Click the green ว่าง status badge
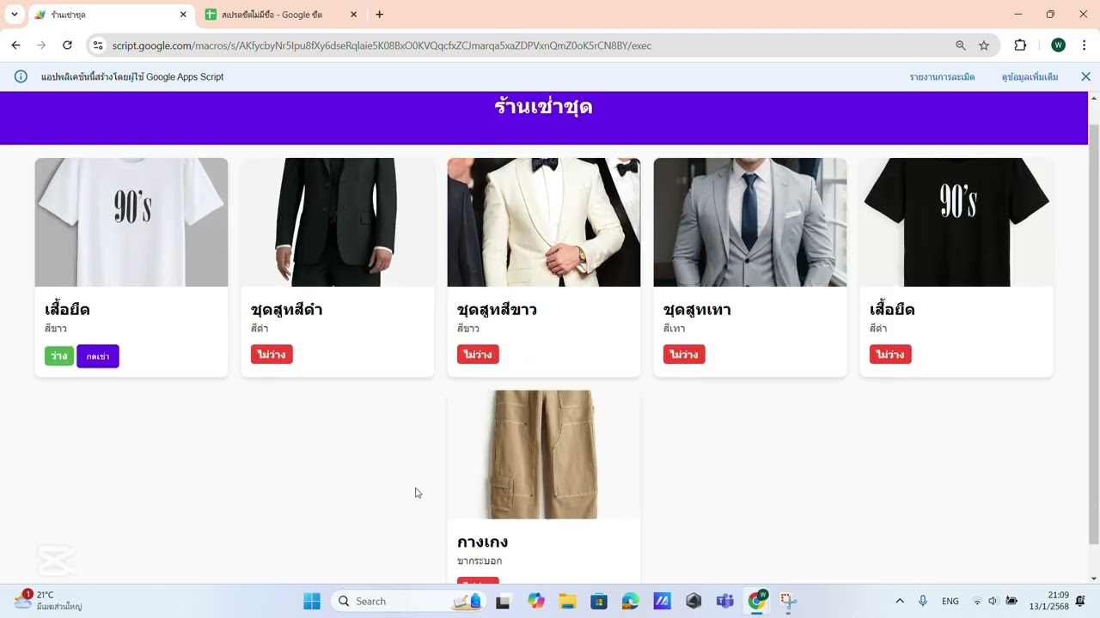The width and height of the screenshot is (1100, 618). [59, 356]
